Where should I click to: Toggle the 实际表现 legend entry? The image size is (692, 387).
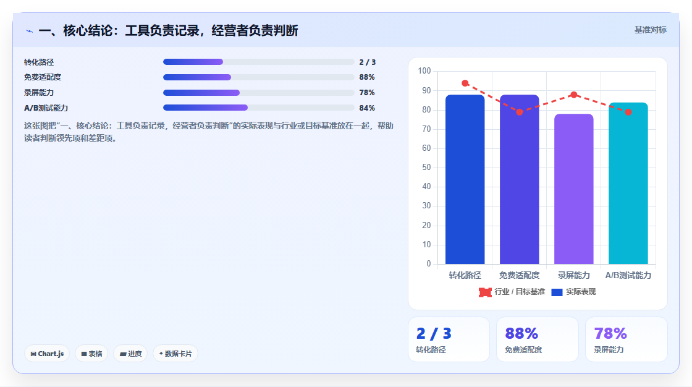(x=573, y=292)
